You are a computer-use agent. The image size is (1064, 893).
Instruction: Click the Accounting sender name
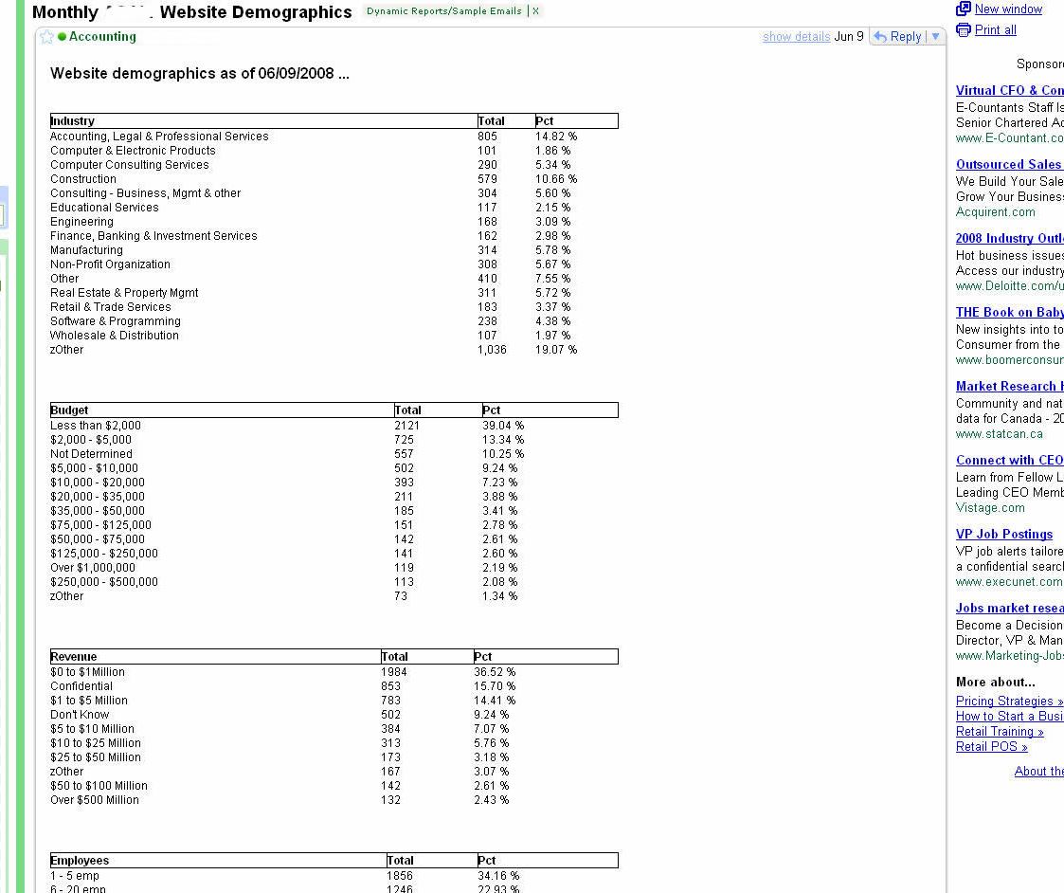coord(102,37)
